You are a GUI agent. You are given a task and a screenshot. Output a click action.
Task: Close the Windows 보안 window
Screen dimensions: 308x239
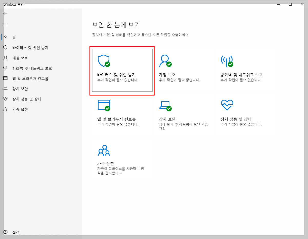(302, 4)
